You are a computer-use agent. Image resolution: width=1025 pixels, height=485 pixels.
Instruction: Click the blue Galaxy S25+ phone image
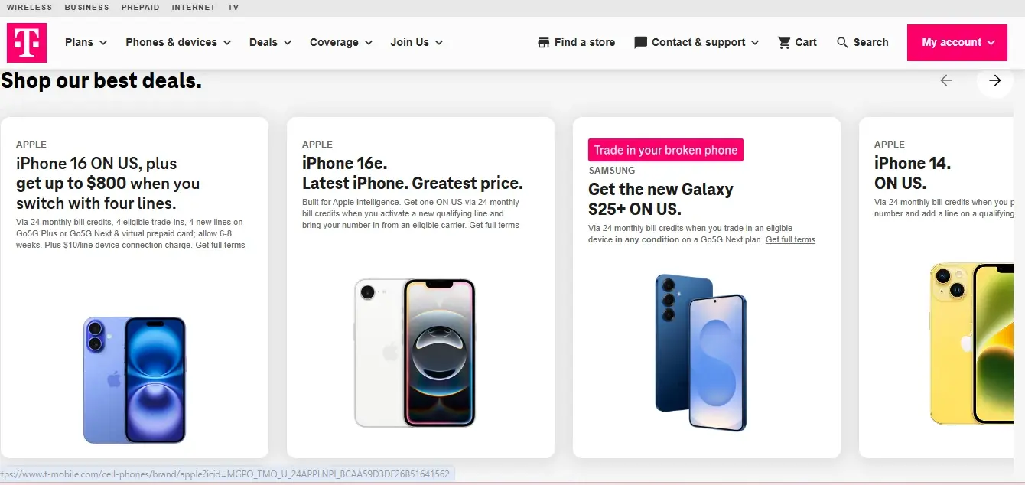tap(701, 352)
